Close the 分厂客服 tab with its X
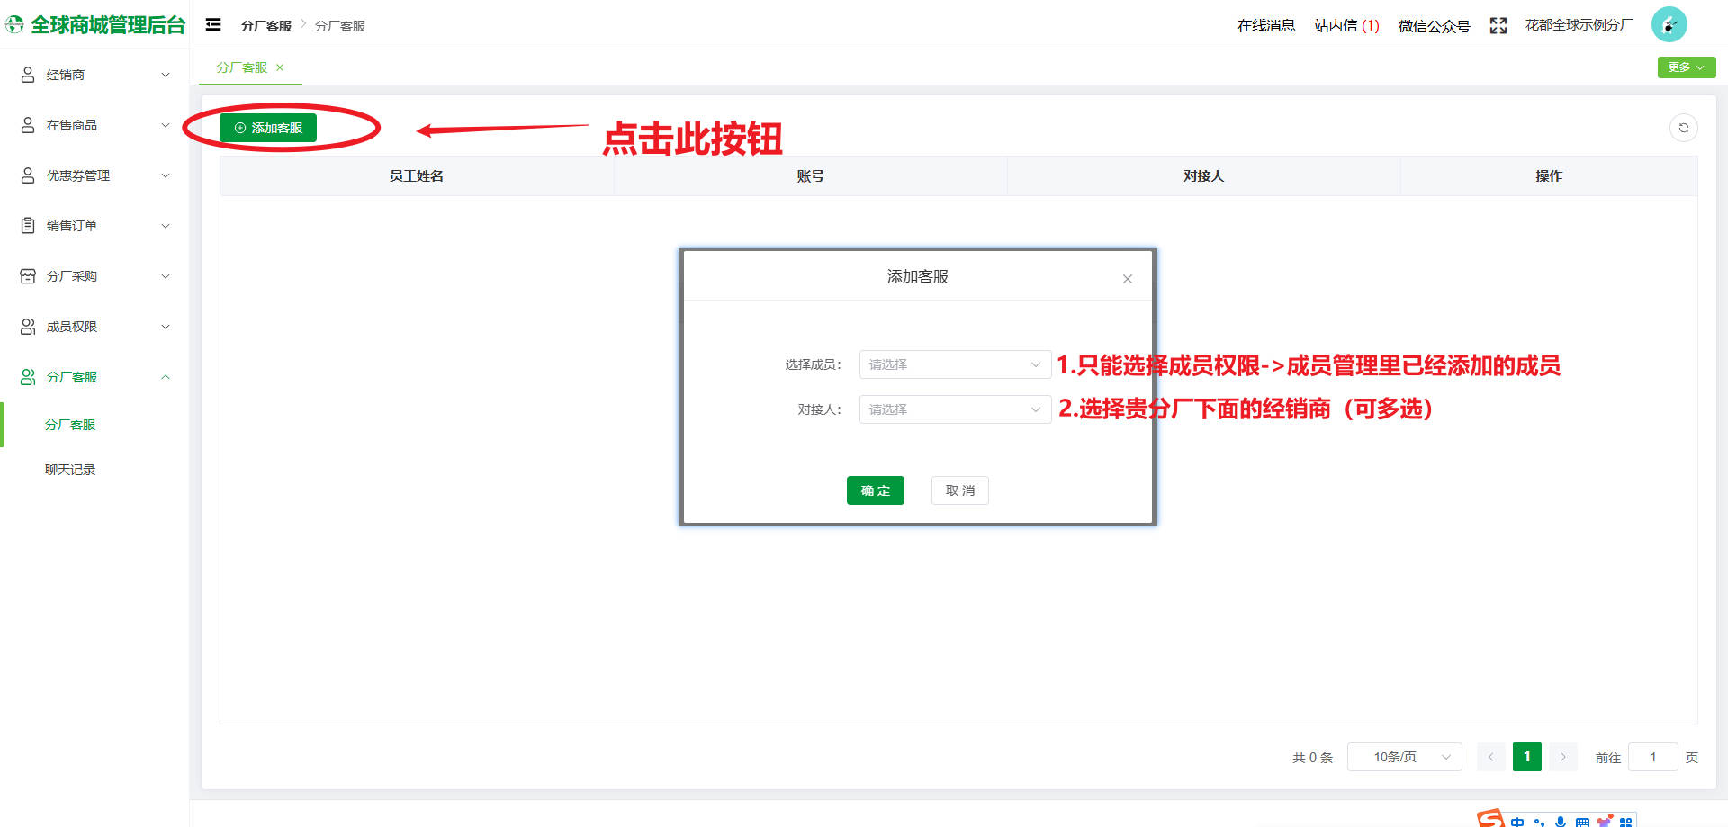The height and width of the screenshot is (827, 1728). 280,67
